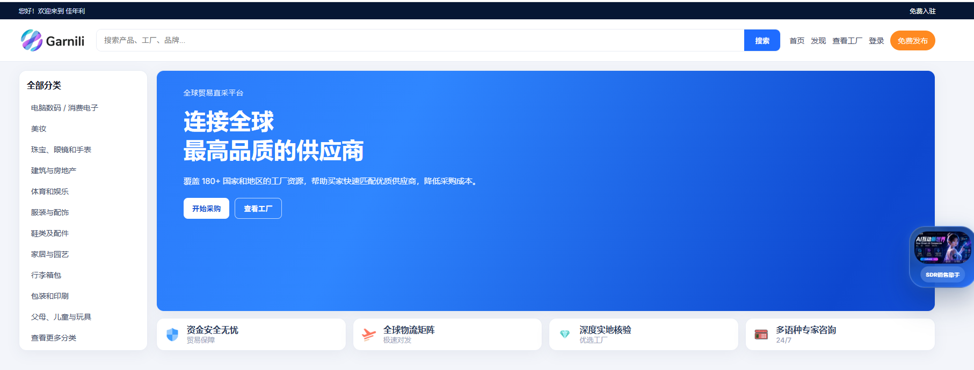Click the 深度实地核验 title text
The image size is (974, 370).
pyautogui.click(x=605, y=330)
